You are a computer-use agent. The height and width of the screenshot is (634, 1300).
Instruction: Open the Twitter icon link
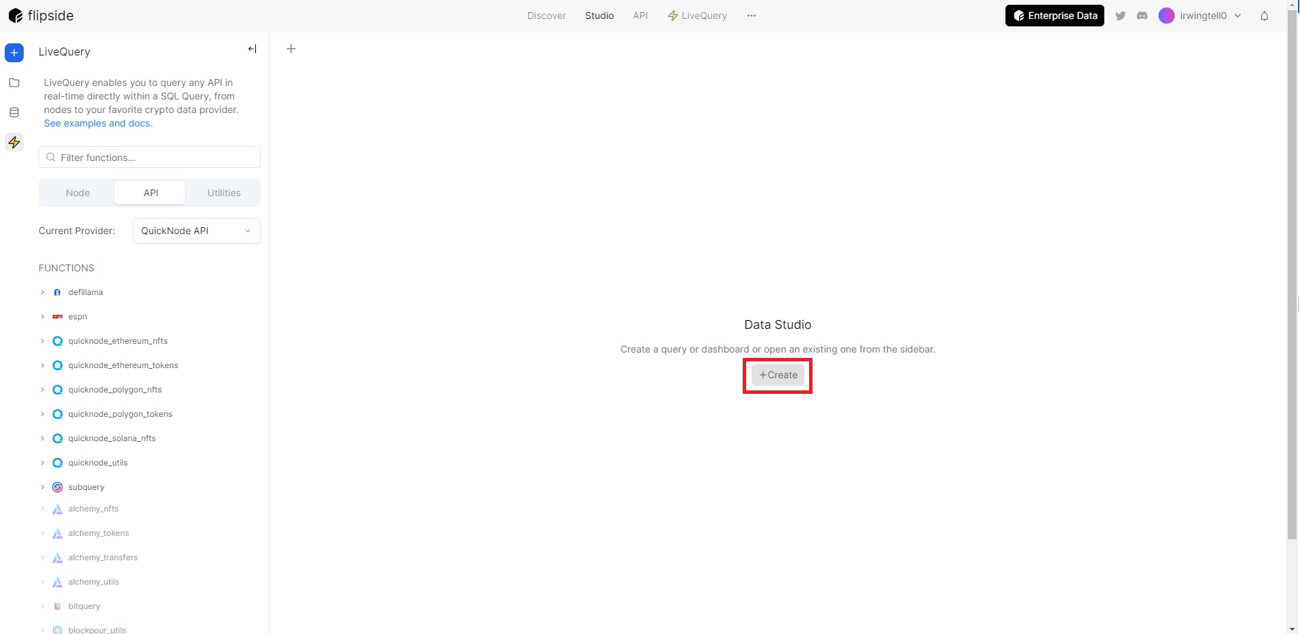[x=1121, y=16]
